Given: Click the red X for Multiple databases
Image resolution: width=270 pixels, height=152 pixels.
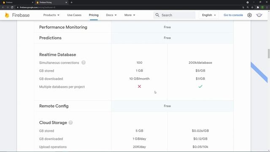Looking at the screenshot, I should pyautogui.click(x=139, y=86).
